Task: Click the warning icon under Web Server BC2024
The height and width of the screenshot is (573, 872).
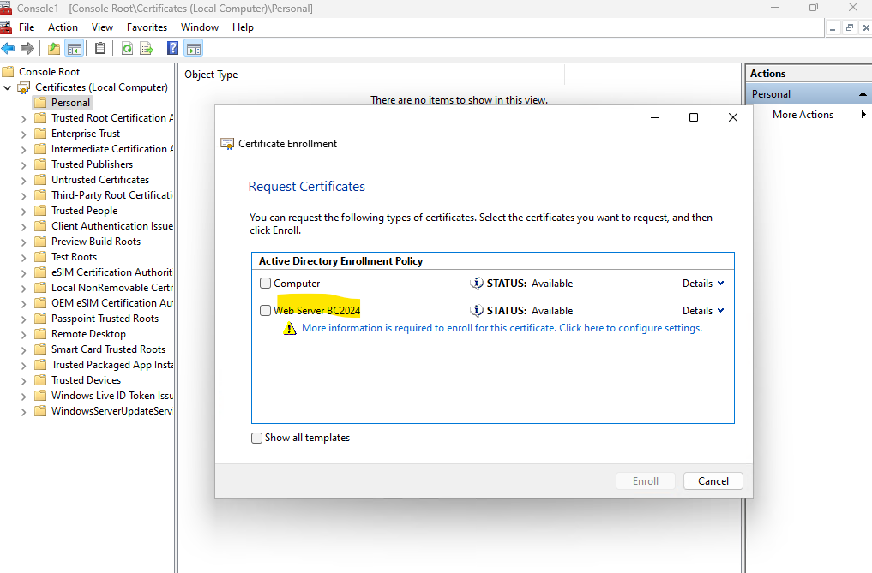Action: (290, 328)
